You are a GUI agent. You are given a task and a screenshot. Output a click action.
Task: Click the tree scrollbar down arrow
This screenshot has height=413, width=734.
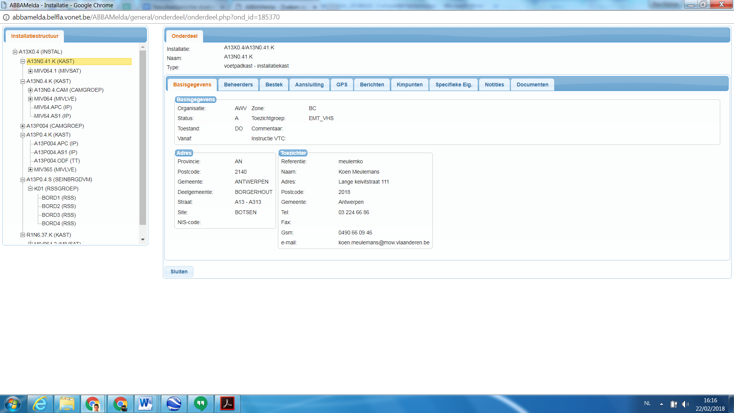(143, 240)
